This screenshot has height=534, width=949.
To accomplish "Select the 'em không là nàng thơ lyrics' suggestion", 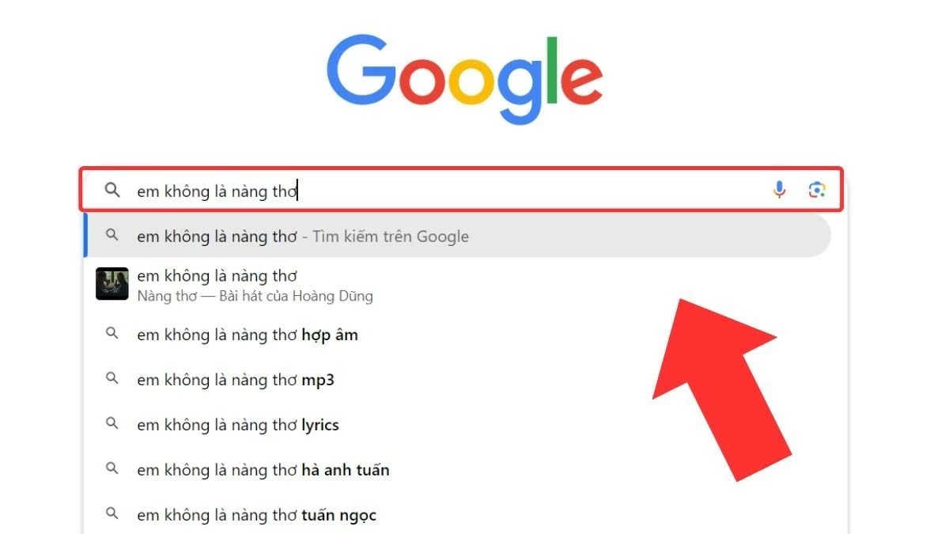I will pos(239,425).
